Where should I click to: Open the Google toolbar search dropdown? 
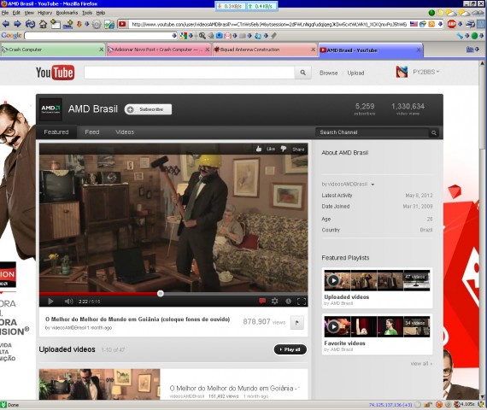pos(174,36)
